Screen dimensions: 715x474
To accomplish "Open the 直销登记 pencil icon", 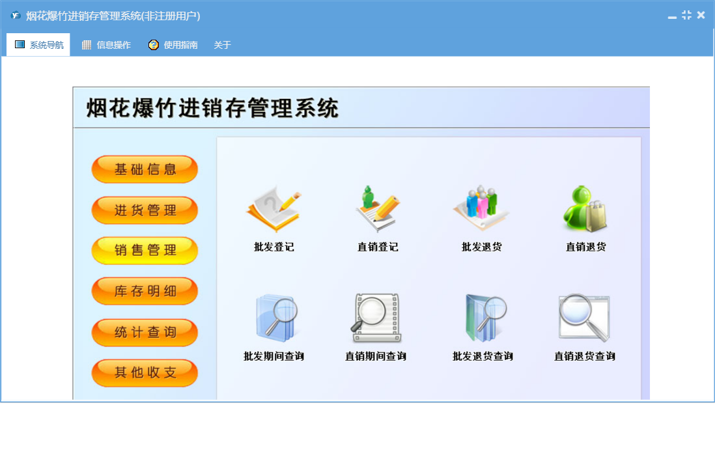I will point(378,209).
